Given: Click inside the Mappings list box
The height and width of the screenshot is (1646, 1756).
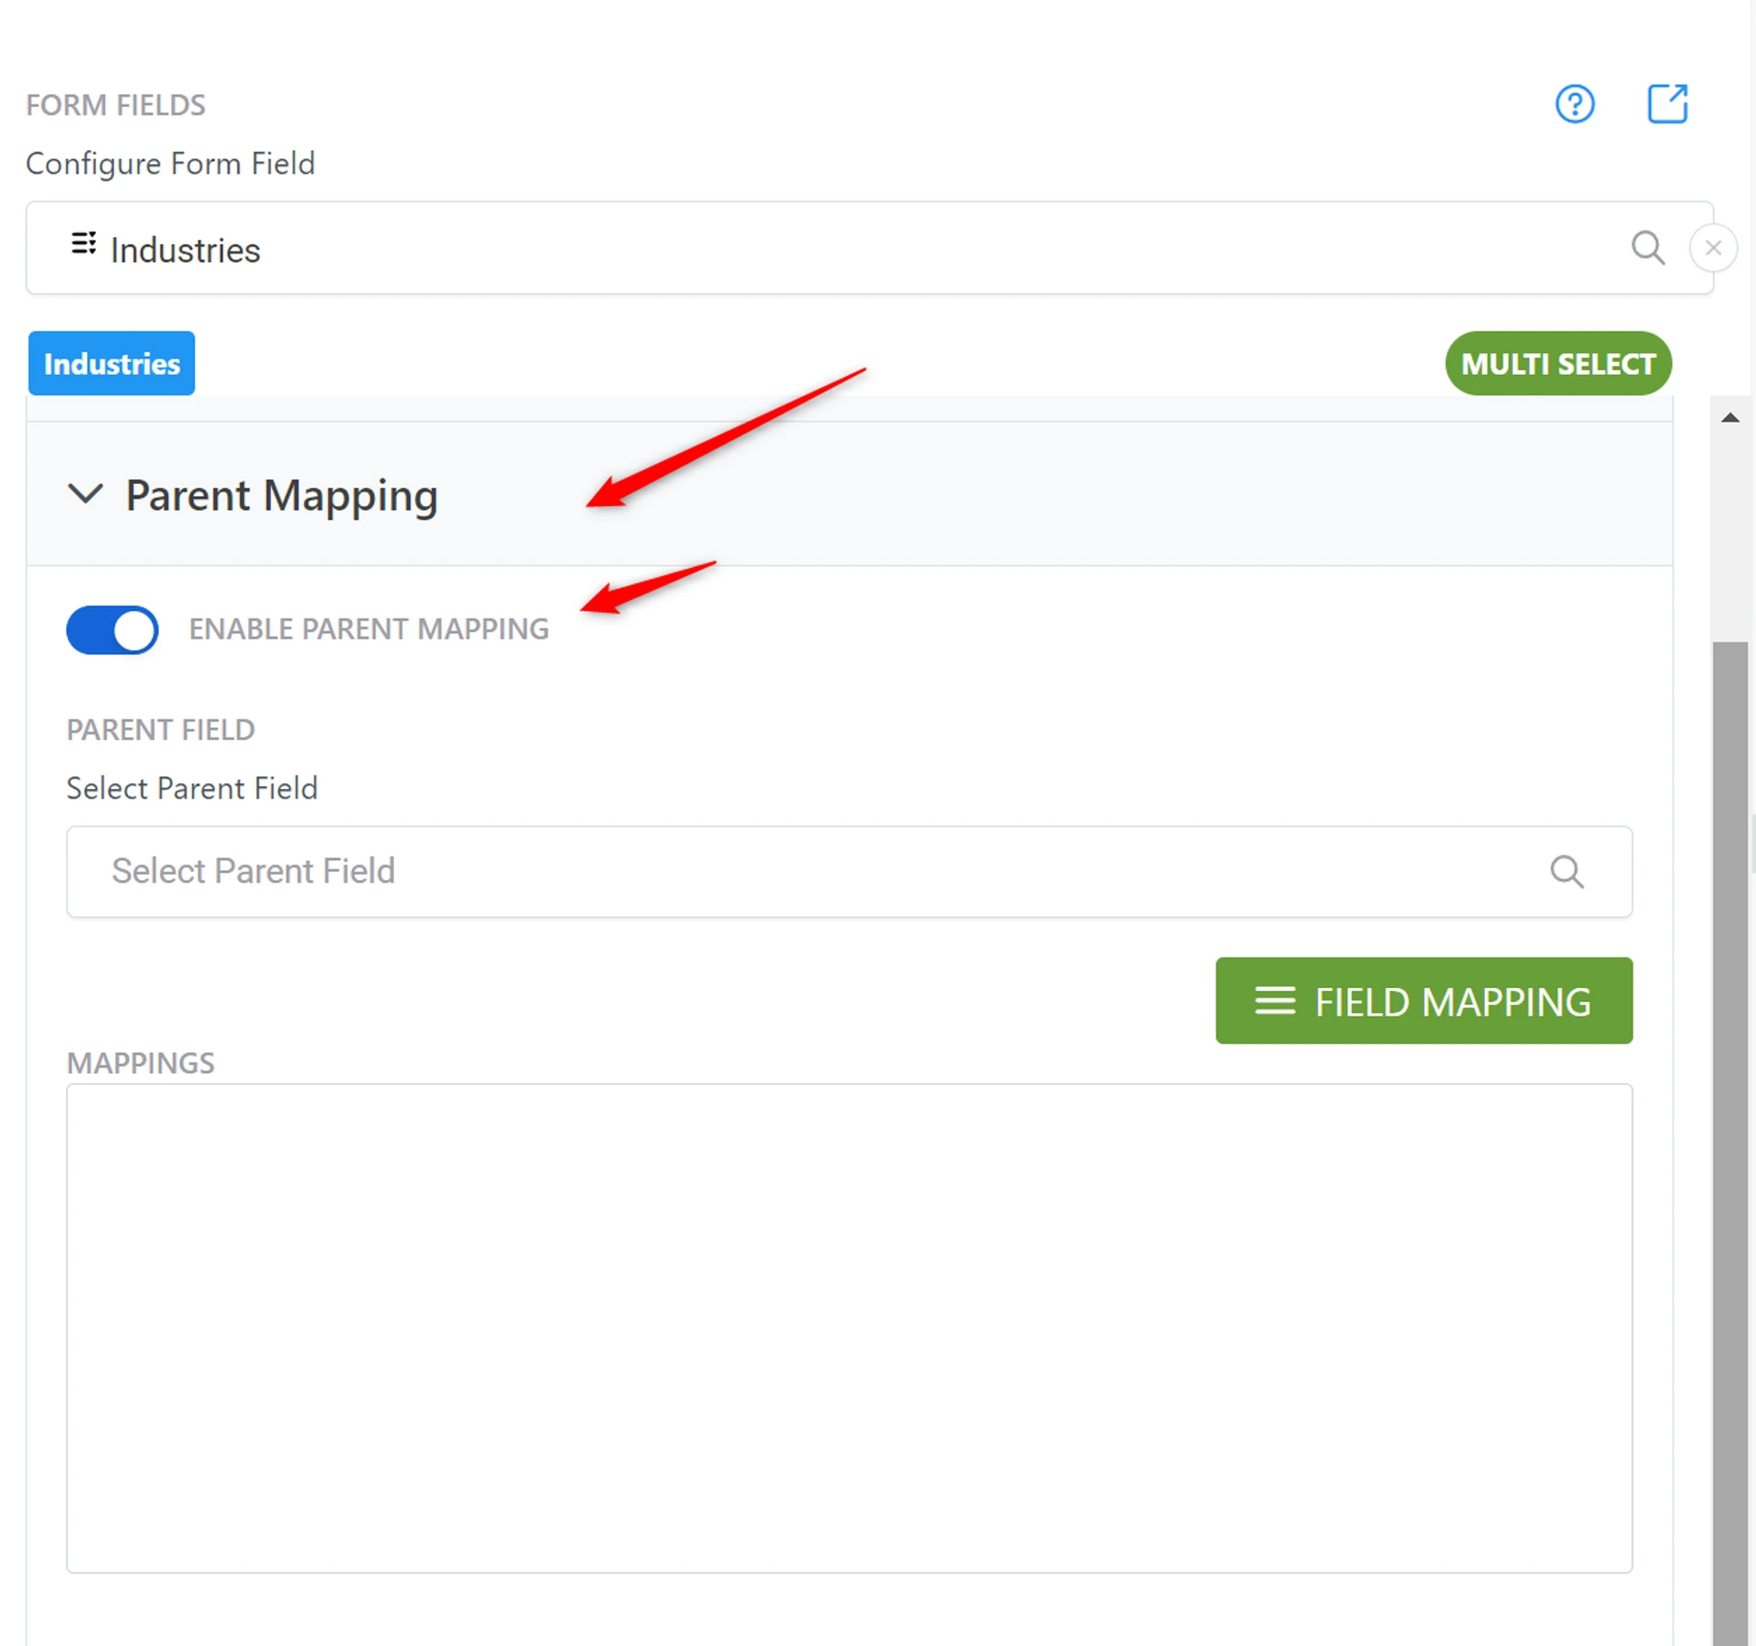Looking at the screenshot, I should pos(848,1327).
